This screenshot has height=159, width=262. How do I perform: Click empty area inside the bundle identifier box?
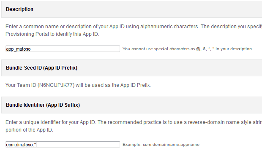(x=78, y=145)
